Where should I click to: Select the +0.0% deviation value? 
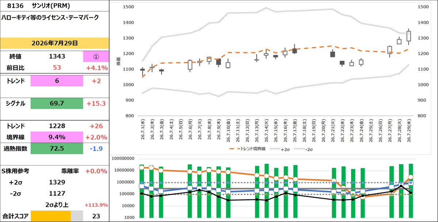[97, 171]
